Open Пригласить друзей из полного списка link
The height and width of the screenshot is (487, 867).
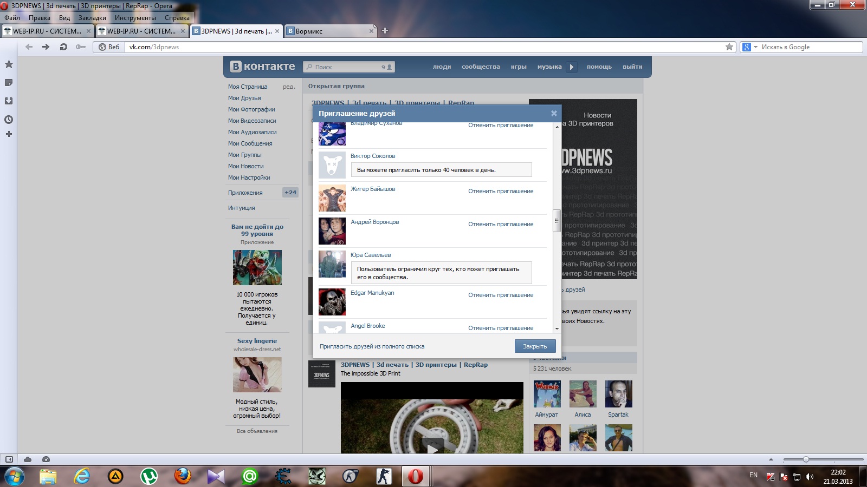click(x=372, y=346)
